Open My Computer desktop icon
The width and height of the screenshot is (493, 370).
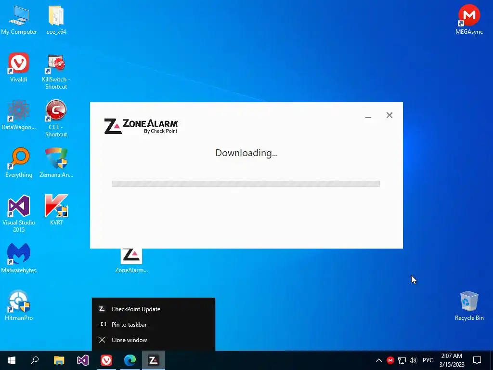(19, 19)
